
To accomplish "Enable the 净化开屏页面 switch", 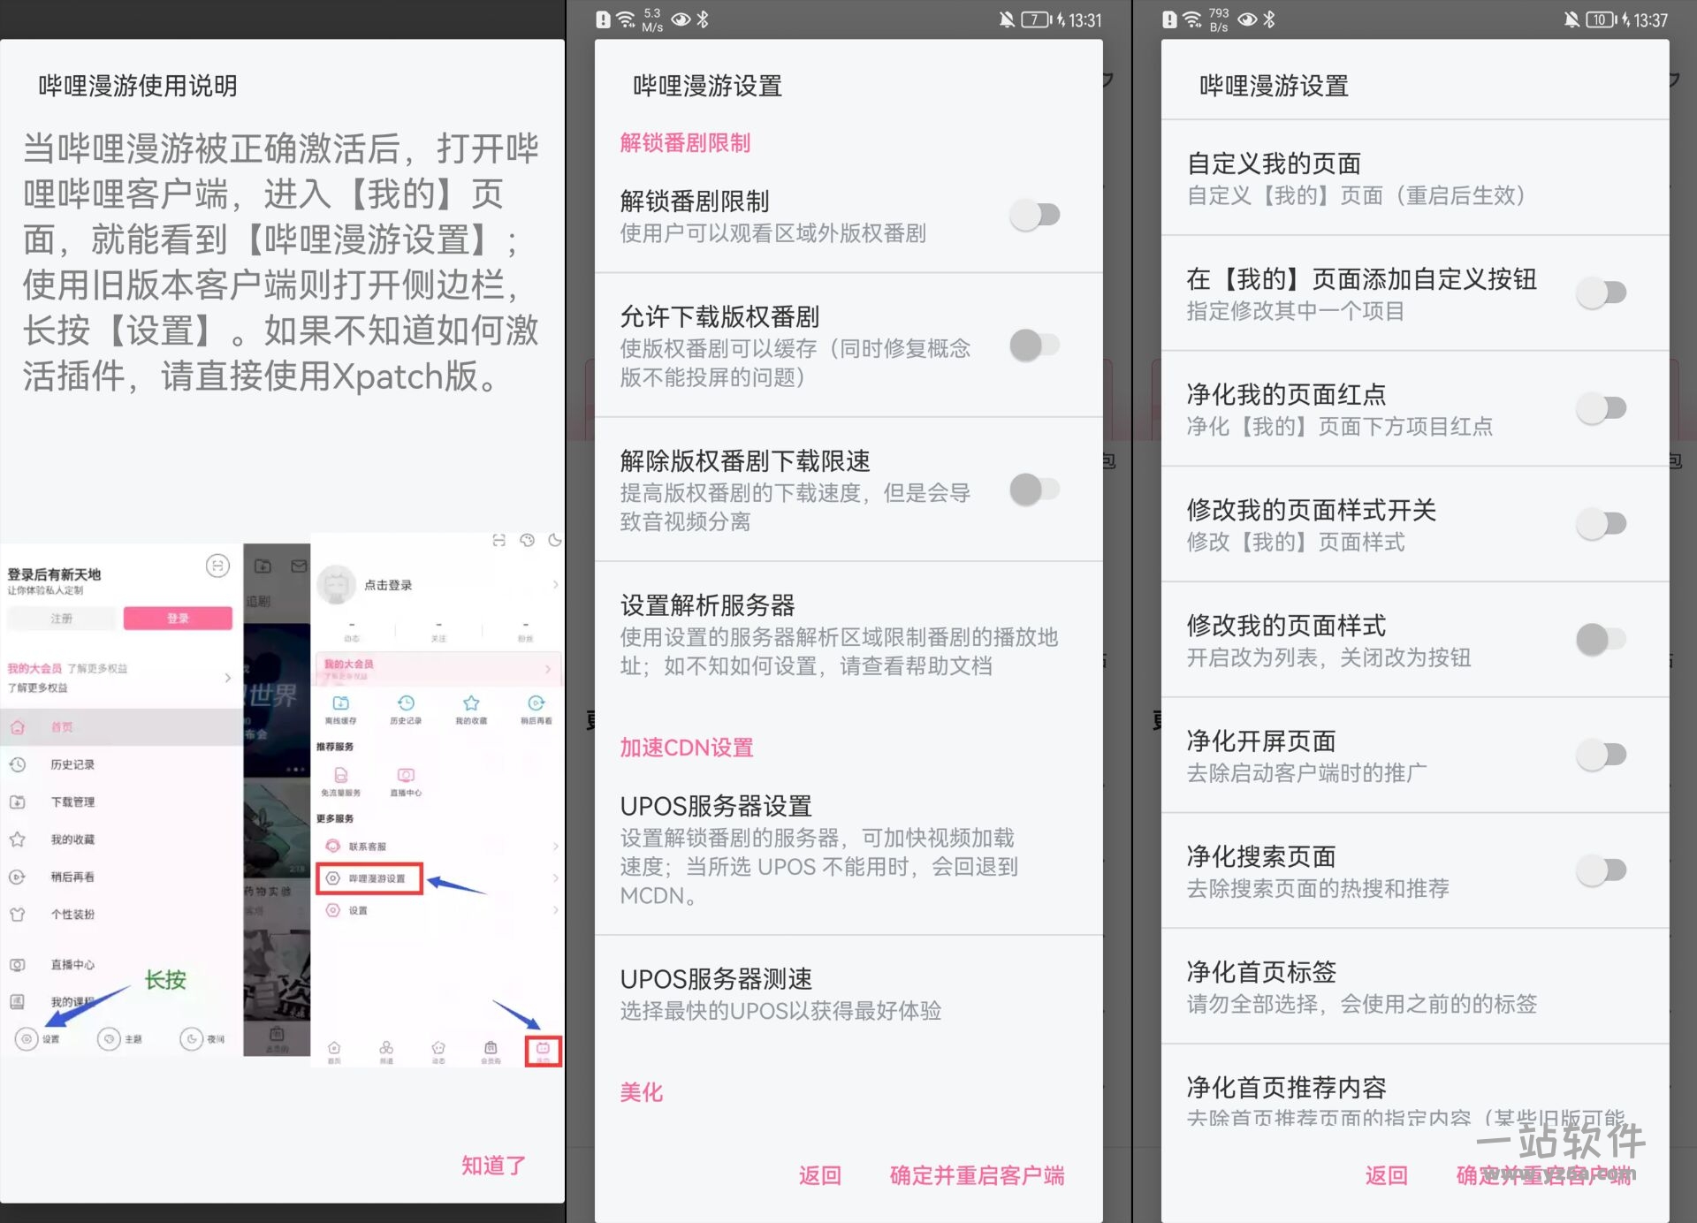I will (x=1602, y=755).
